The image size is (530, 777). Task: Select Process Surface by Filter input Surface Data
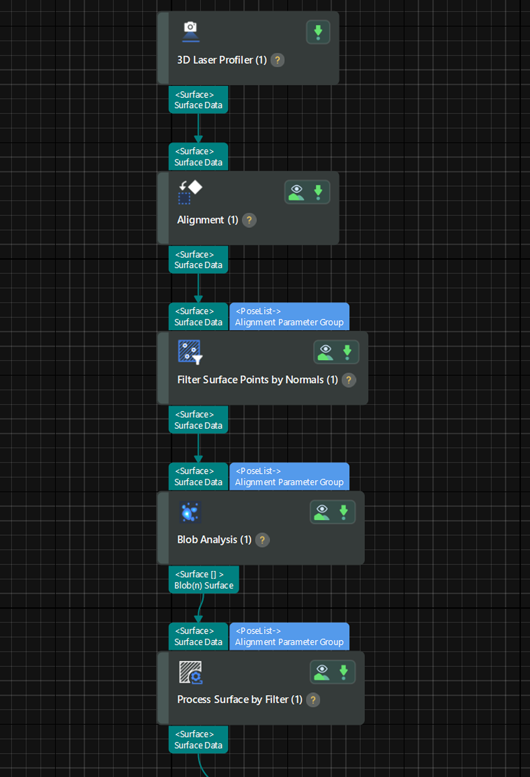tap(198, 636)
